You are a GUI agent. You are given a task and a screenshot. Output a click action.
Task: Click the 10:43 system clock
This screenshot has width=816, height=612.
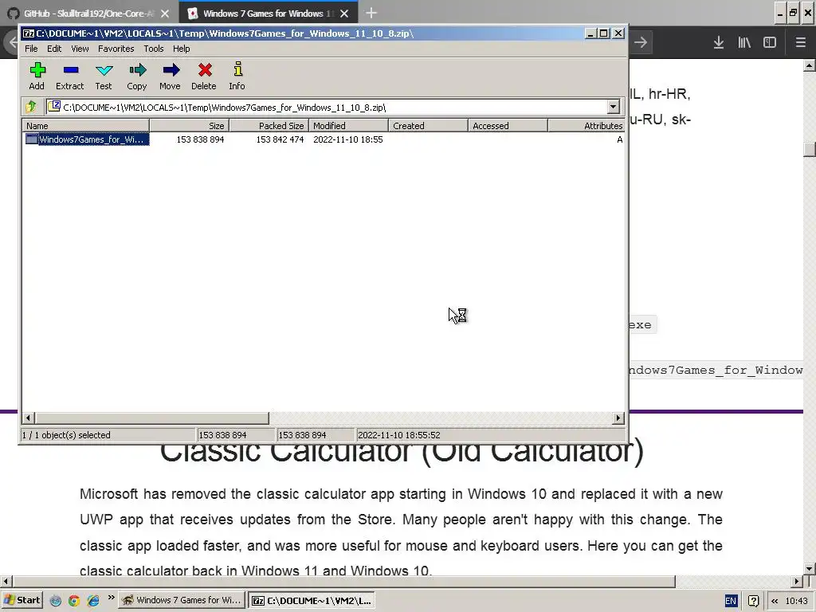click(x=796, y=601)
